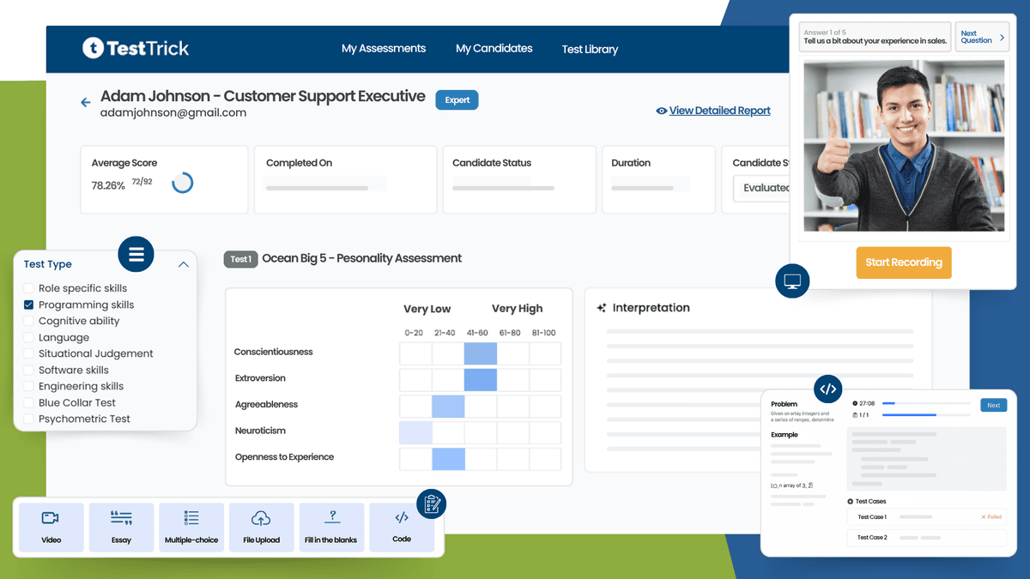1030x579 pixels.
Task: Select the Video question type icon
Action: tap(51, 527)
